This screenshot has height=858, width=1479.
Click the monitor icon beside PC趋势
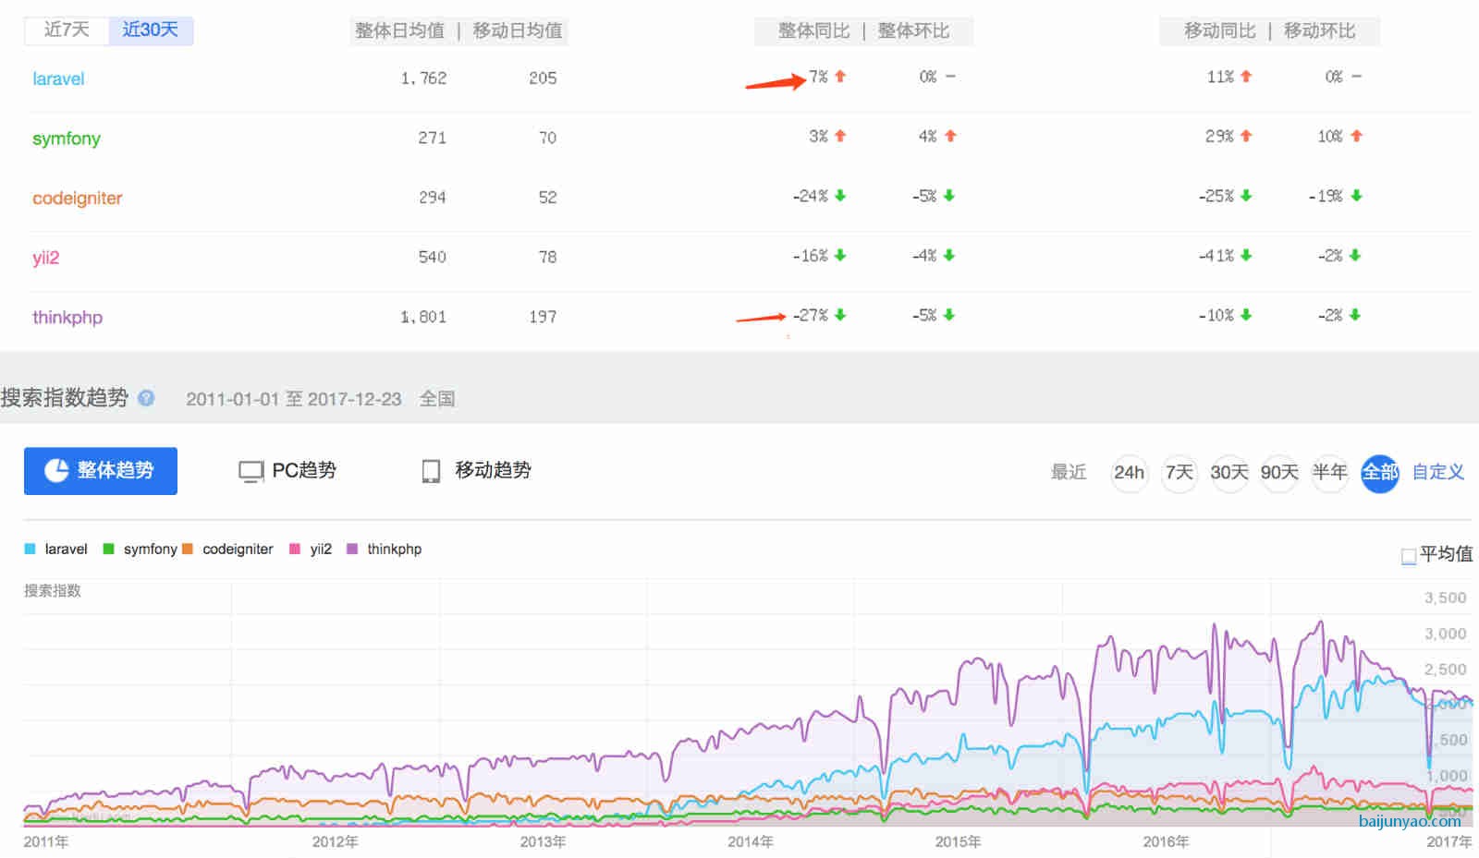tap(251, 471)
